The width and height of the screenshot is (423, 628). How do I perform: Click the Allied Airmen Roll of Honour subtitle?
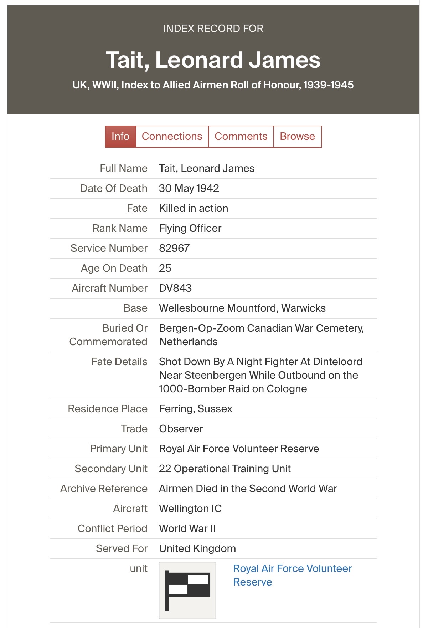(213, 85)
